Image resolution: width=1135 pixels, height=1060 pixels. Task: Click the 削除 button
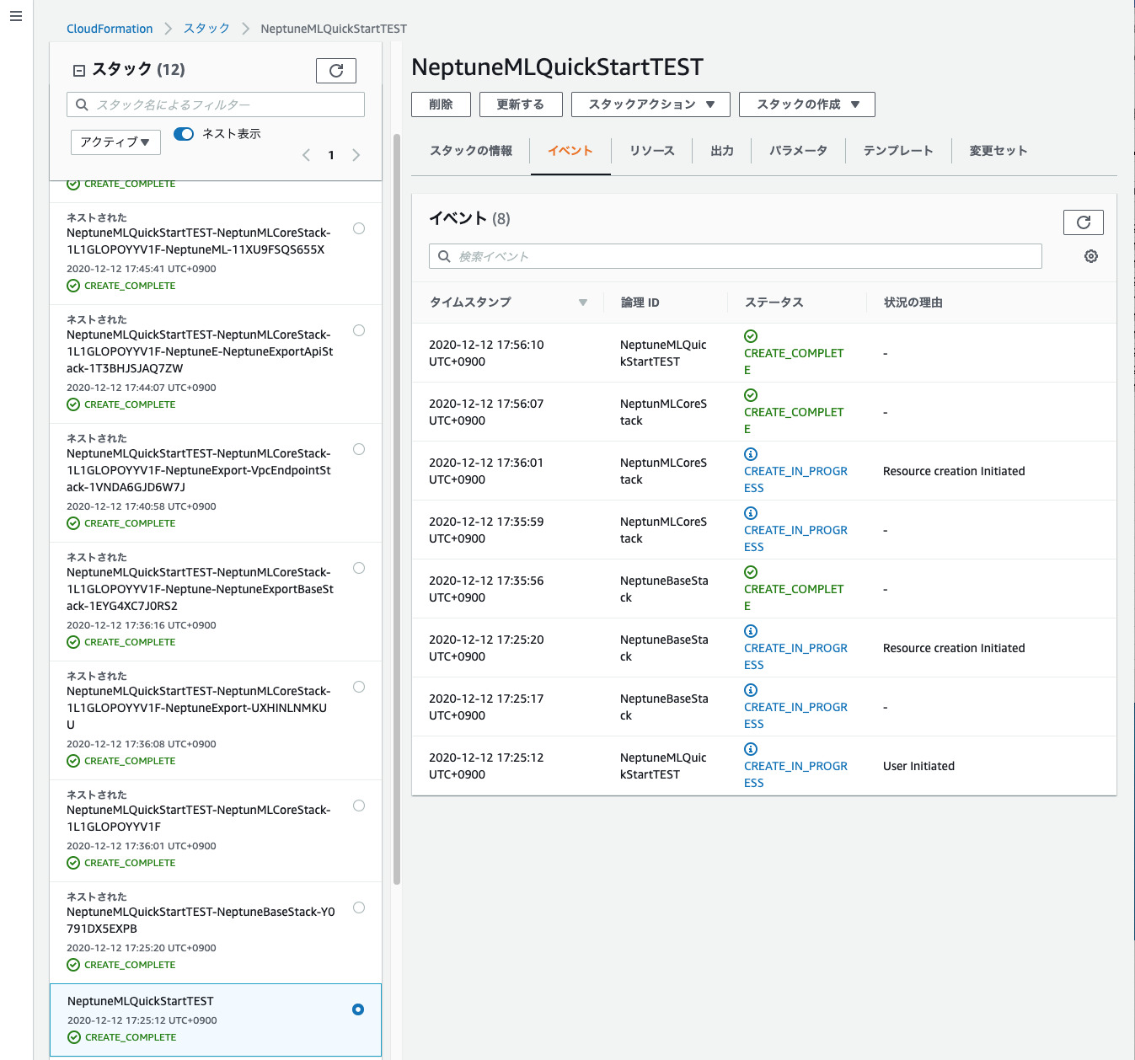tap(440, 104)
